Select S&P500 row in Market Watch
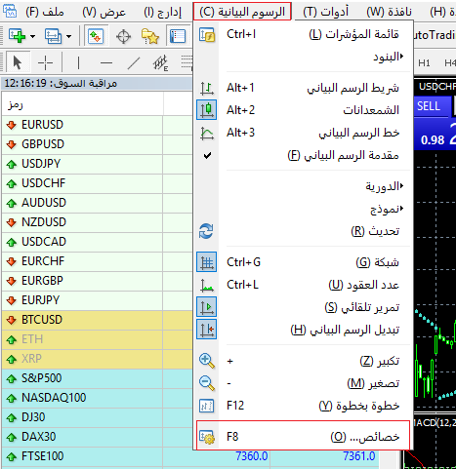 (97, 378)
